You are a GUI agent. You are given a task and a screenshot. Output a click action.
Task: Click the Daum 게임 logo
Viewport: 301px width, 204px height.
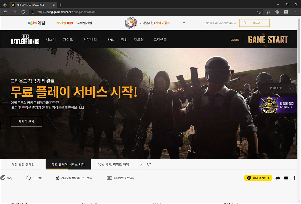36,23
